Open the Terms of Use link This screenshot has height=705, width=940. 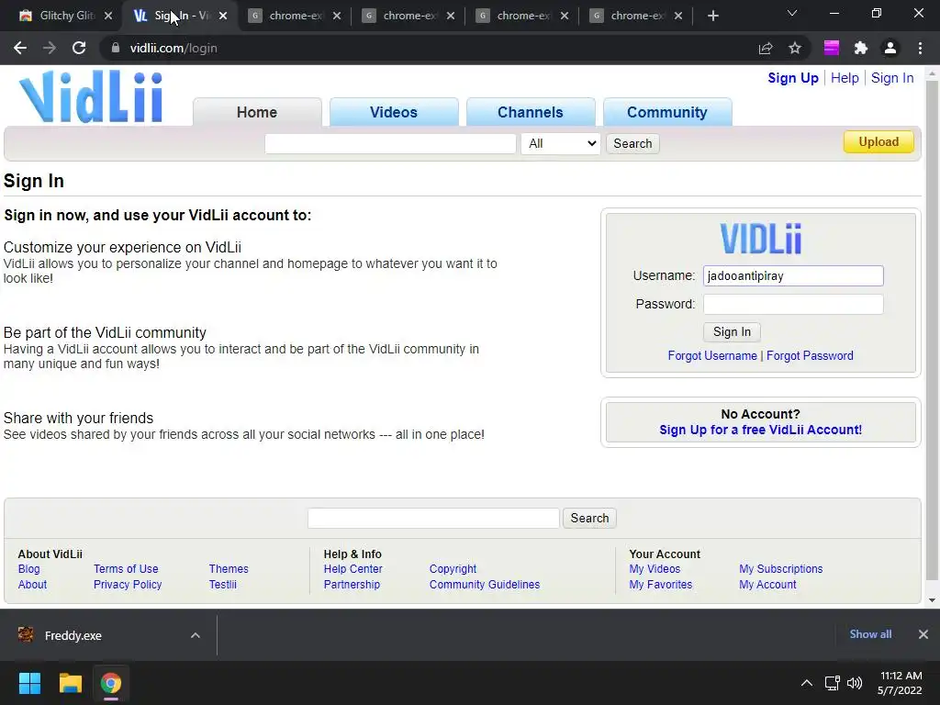coord(126,569)
